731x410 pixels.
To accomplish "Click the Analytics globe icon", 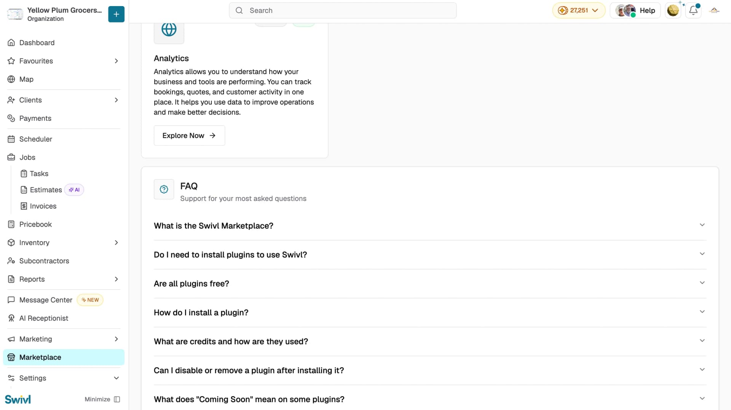I will (x=169, y=29).
